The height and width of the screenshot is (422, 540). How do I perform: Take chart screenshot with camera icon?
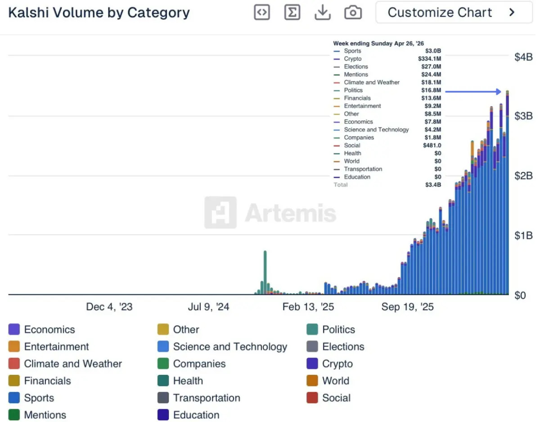point(353,13)
